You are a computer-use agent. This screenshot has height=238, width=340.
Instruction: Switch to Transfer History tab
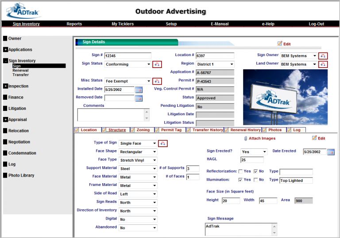pyautogui.click(x=208, y=130)
